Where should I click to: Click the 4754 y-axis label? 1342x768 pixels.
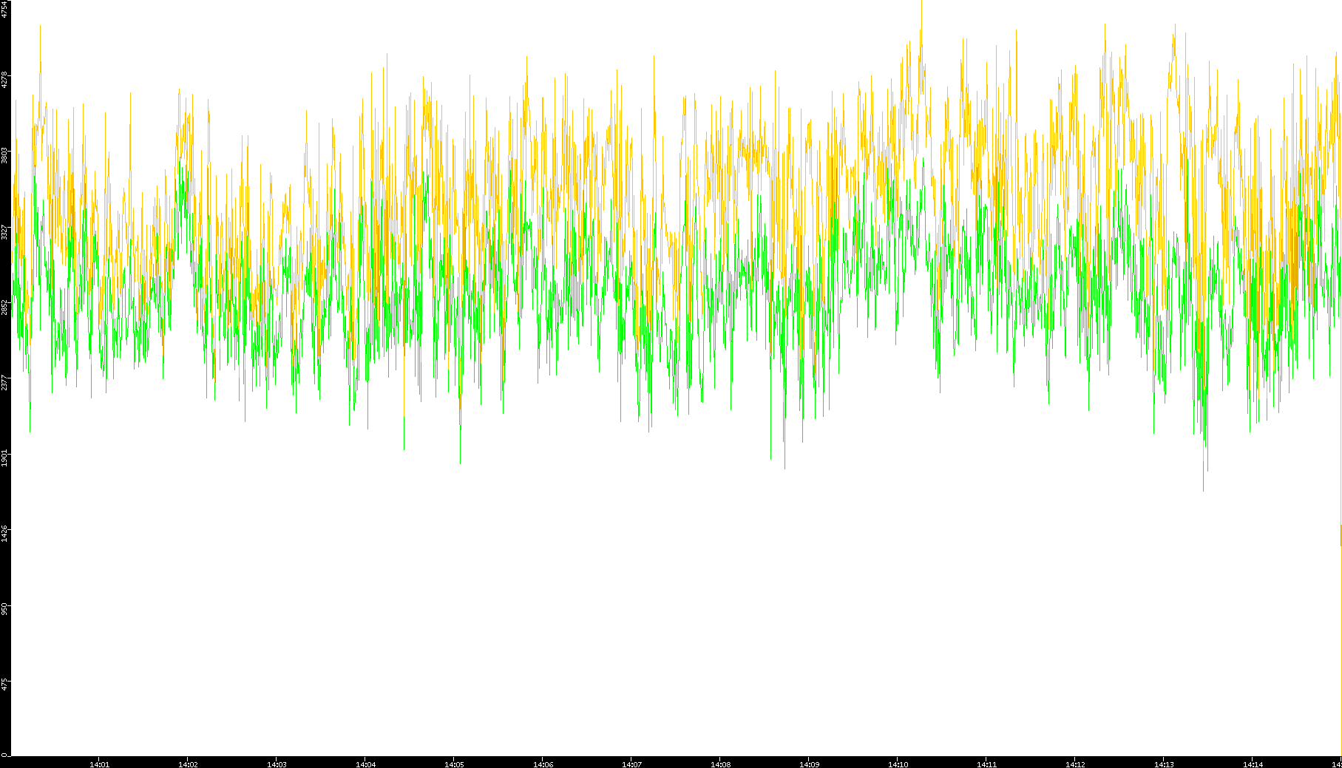pyautogui.click(x=4, y=10)
